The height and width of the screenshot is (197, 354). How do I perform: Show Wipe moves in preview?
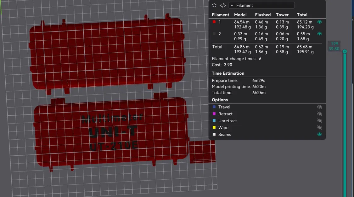tap(319, 128)
